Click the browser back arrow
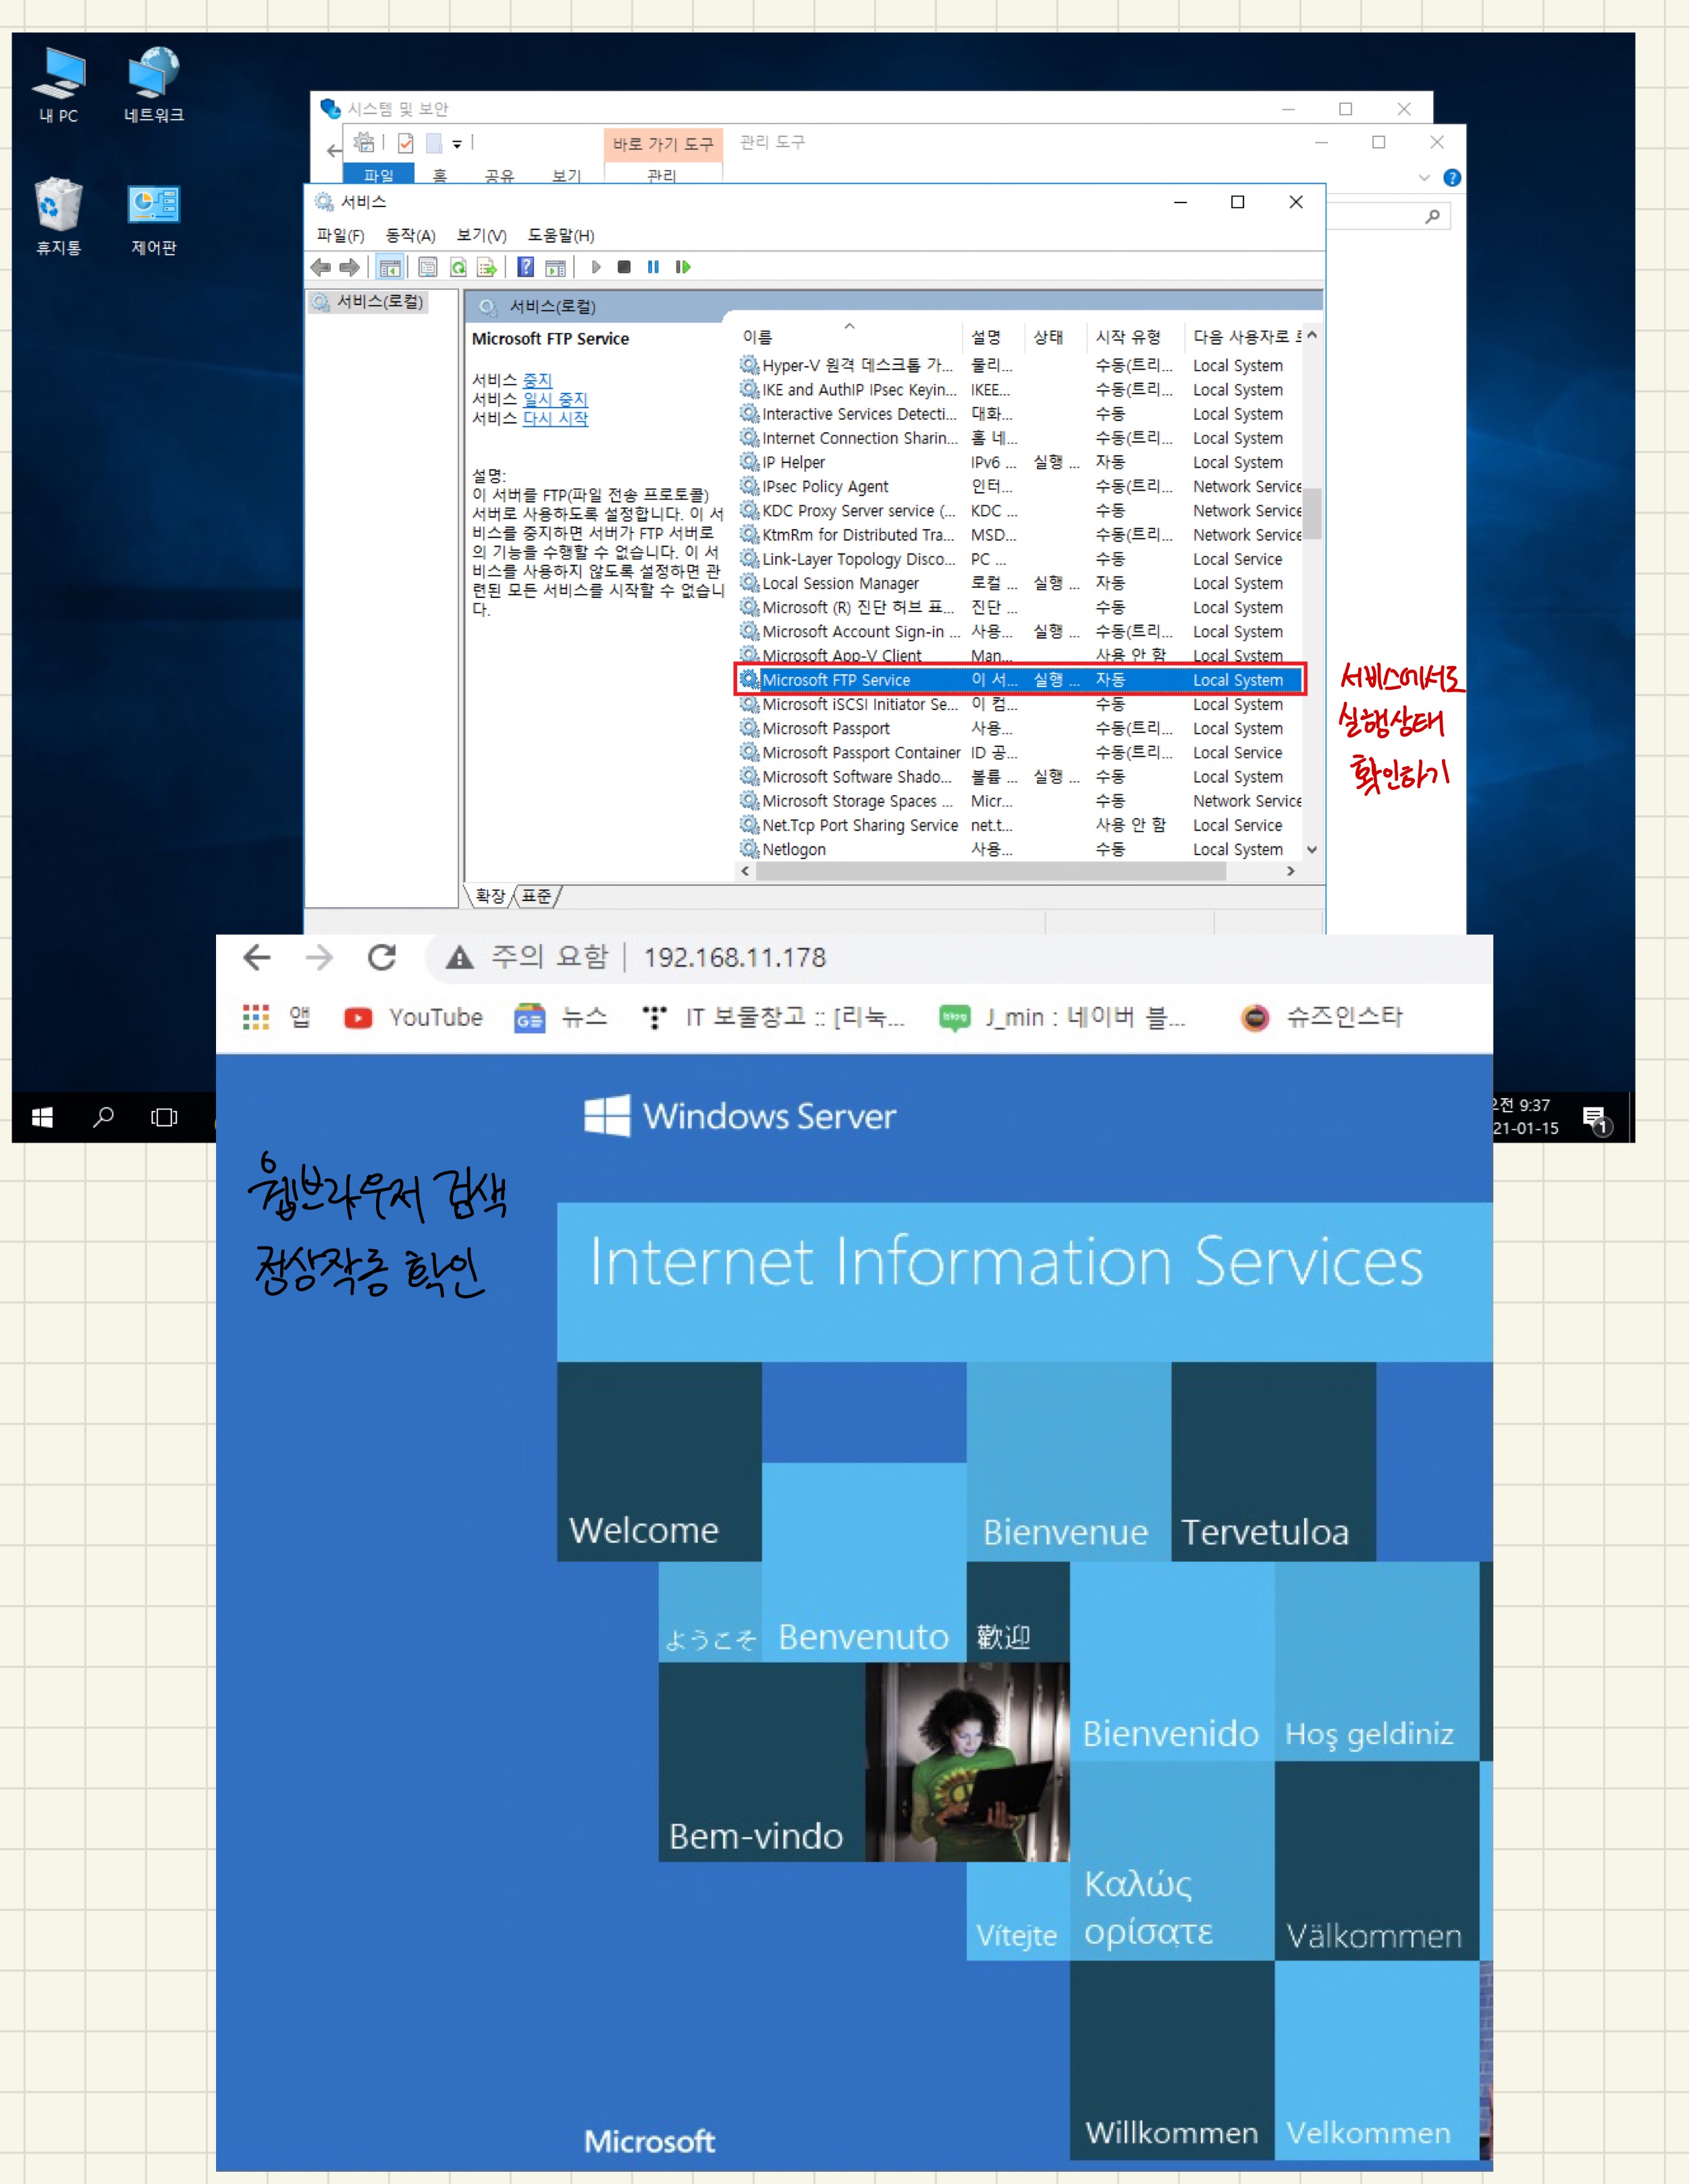Image resolution: width=1689 pixels, height=2184 pixels. [257, 957]
